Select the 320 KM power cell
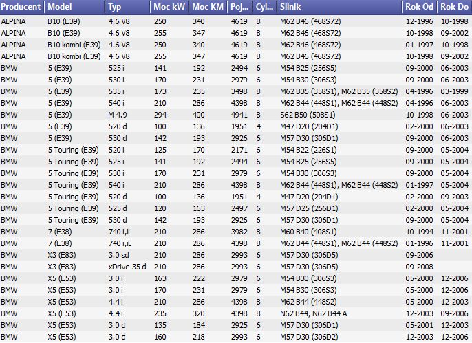The width and height of the screenshot is (472, 343). pos(199,313)
